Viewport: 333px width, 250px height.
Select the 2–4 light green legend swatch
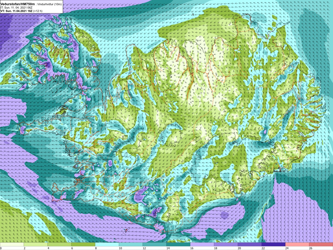[x=36, y=245]
